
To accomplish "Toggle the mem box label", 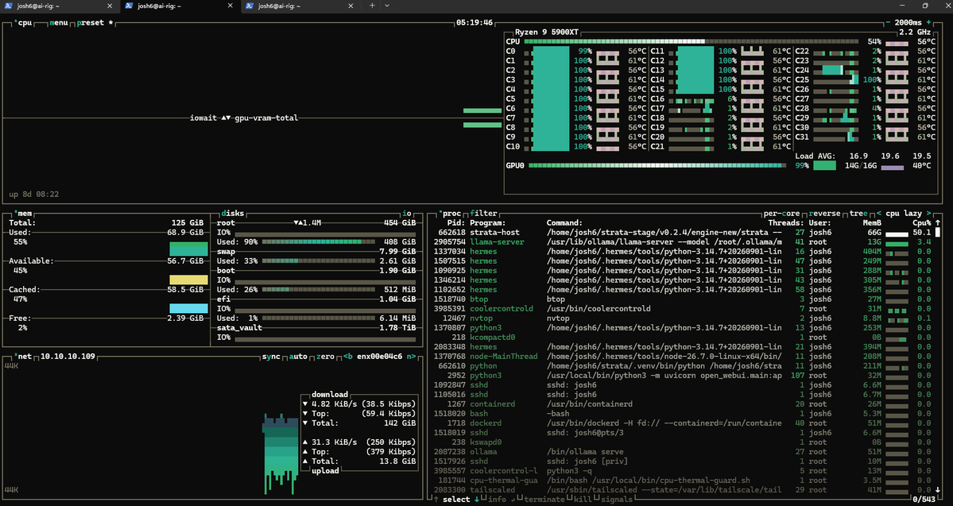I will point(23,213).
